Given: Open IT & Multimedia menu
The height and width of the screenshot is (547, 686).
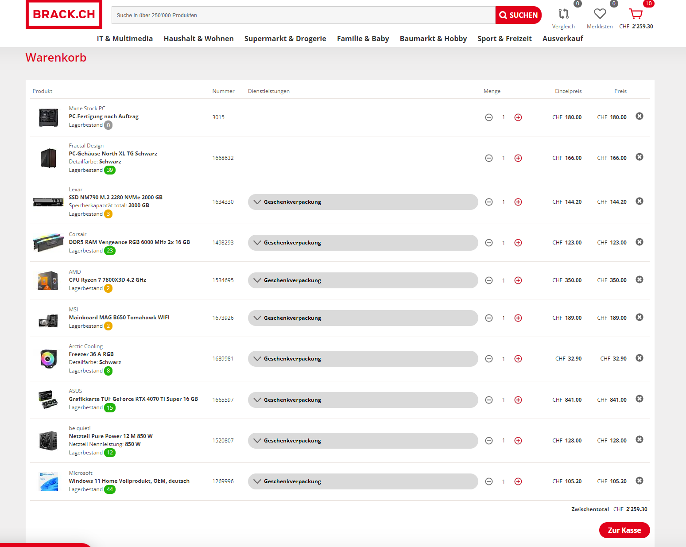Looking at the screenshot, I should (125, 39).
